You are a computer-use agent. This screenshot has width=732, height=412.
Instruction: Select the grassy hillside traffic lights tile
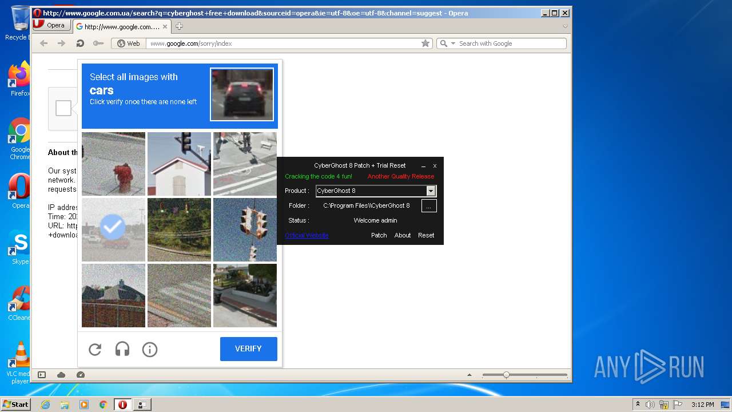(x=179, y=229)
